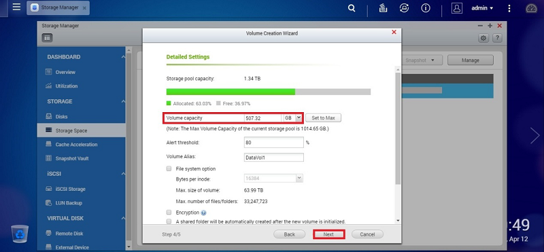Switch to Storage Manager taskbar tab

[x=58, y=7]
